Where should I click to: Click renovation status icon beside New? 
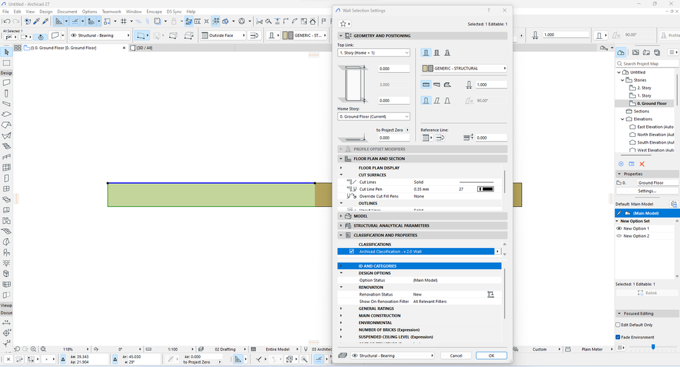point(491,295)
